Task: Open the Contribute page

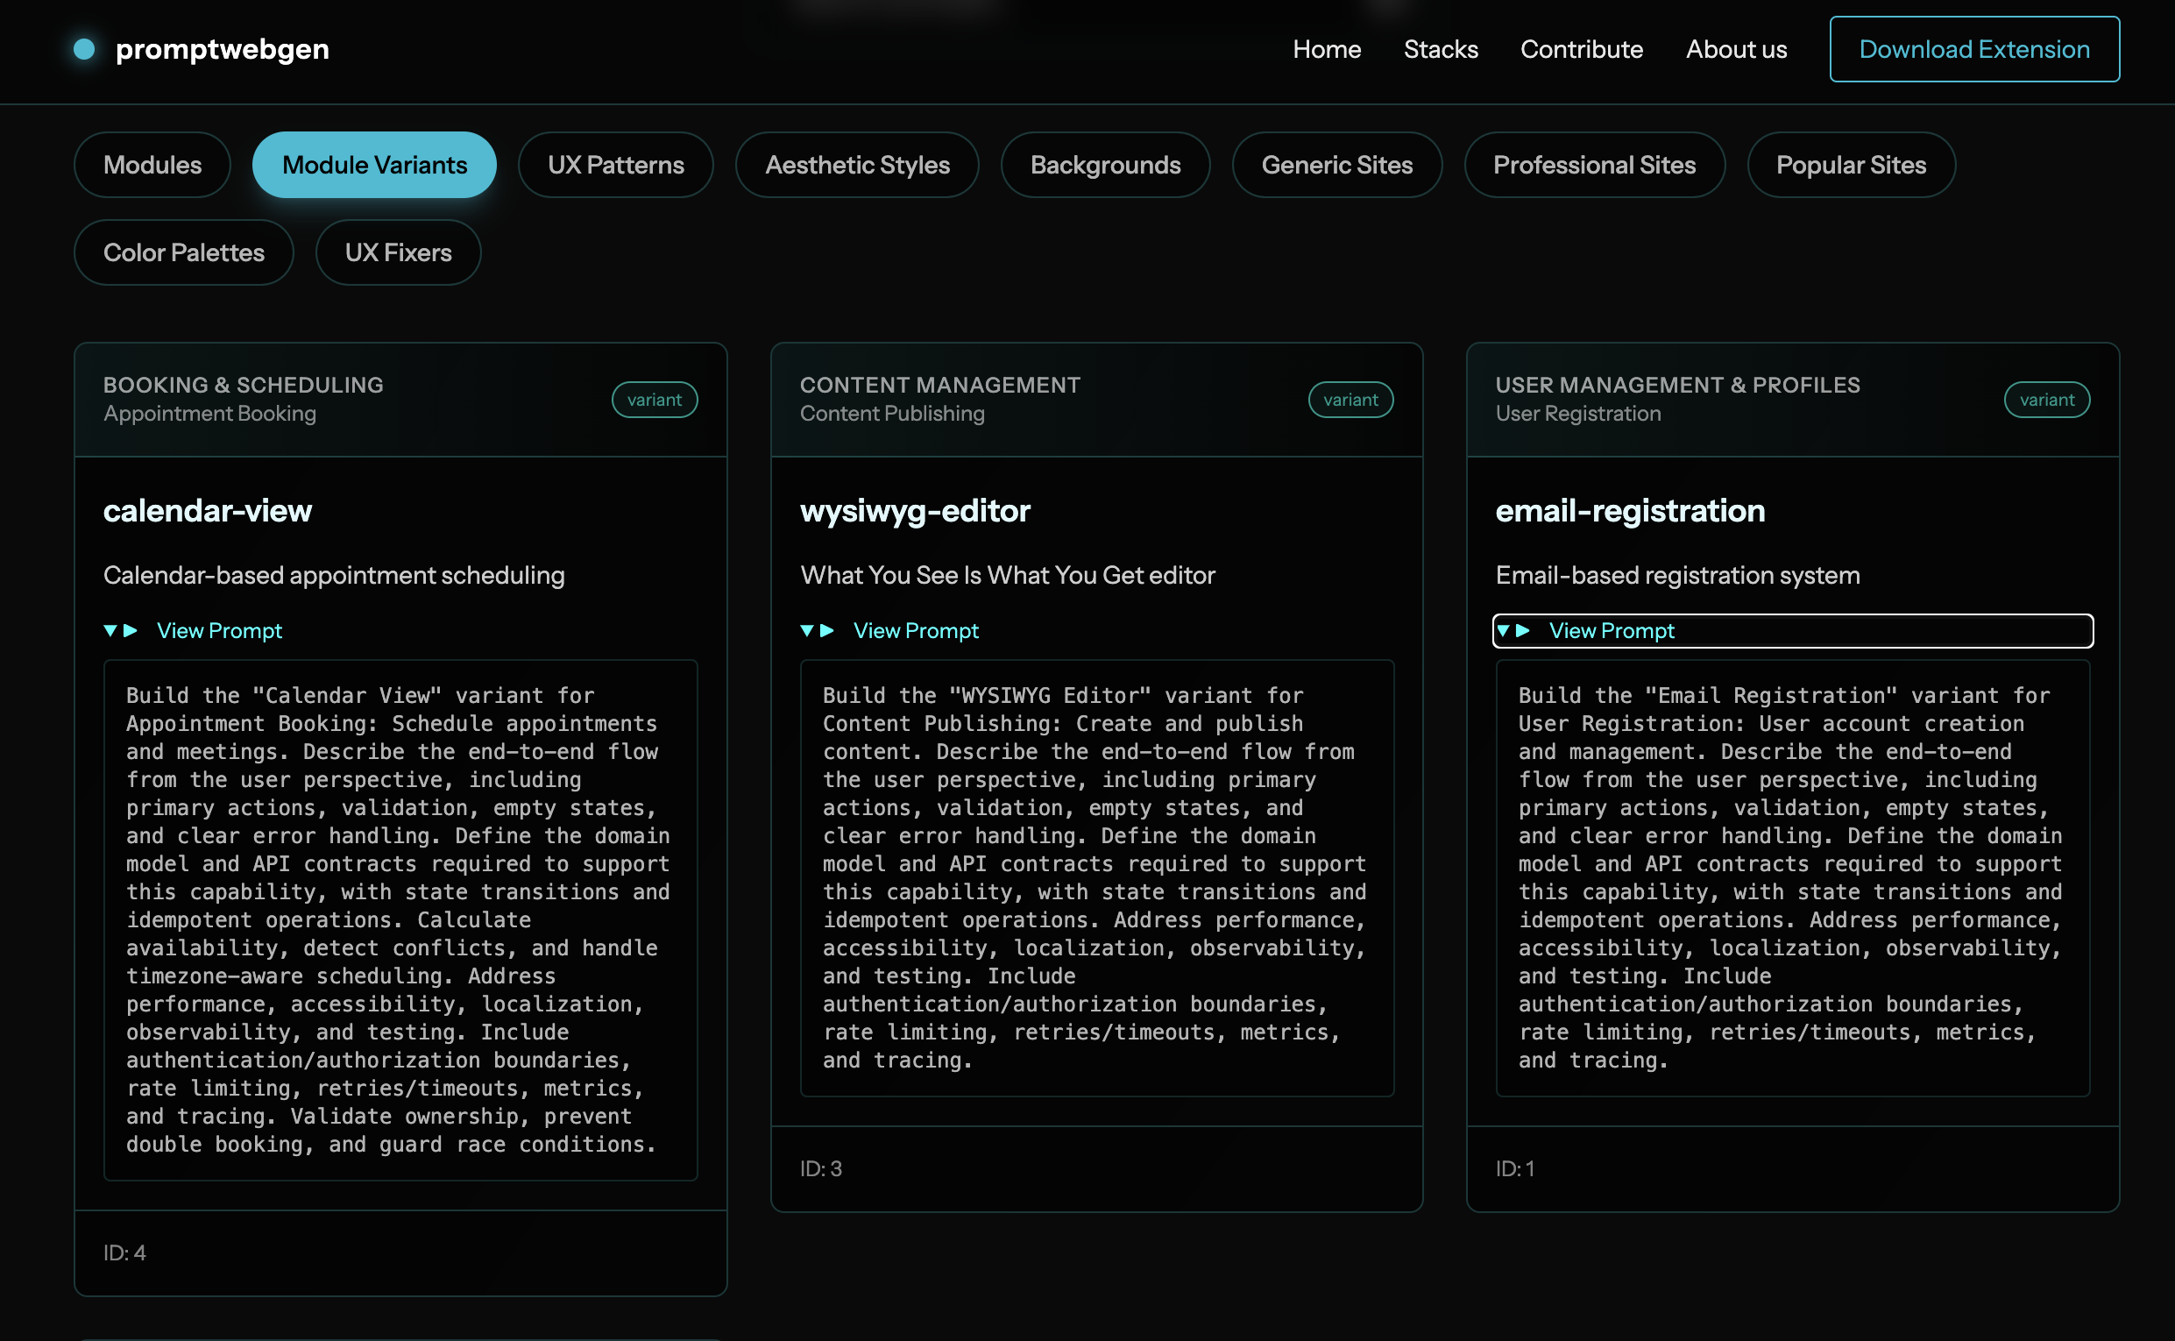Action: pos(1581,49)
